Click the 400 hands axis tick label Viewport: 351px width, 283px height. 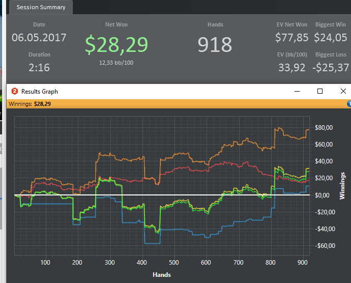pos(142,262)
